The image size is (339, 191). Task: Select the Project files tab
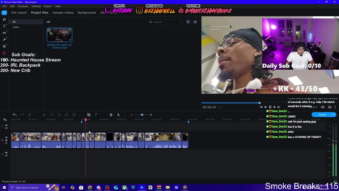[x=40, y=12]
